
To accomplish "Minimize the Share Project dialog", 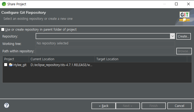I will 164,4.
